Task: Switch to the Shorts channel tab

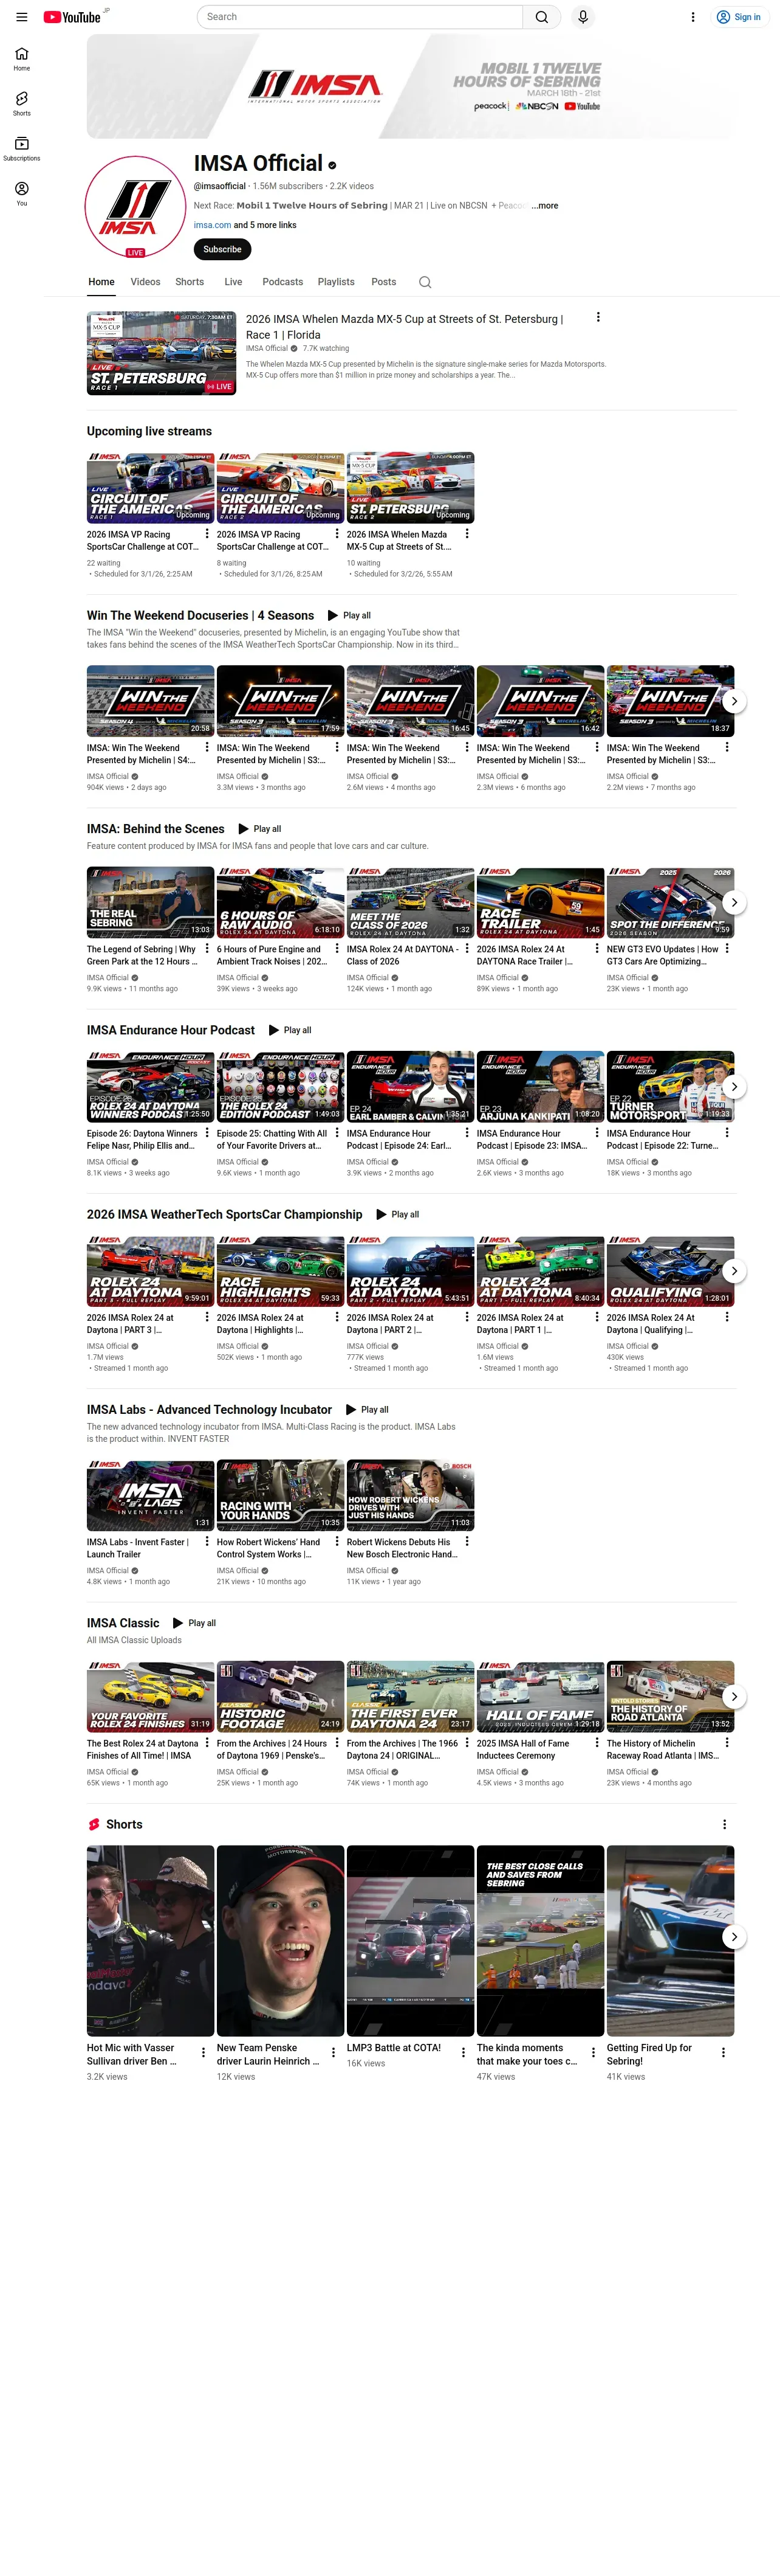Action: (x=190, y=282)
